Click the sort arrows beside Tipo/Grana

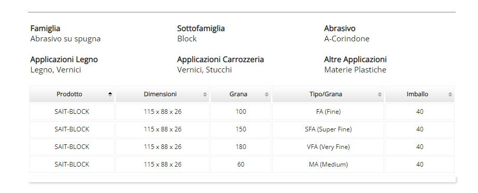379,94
